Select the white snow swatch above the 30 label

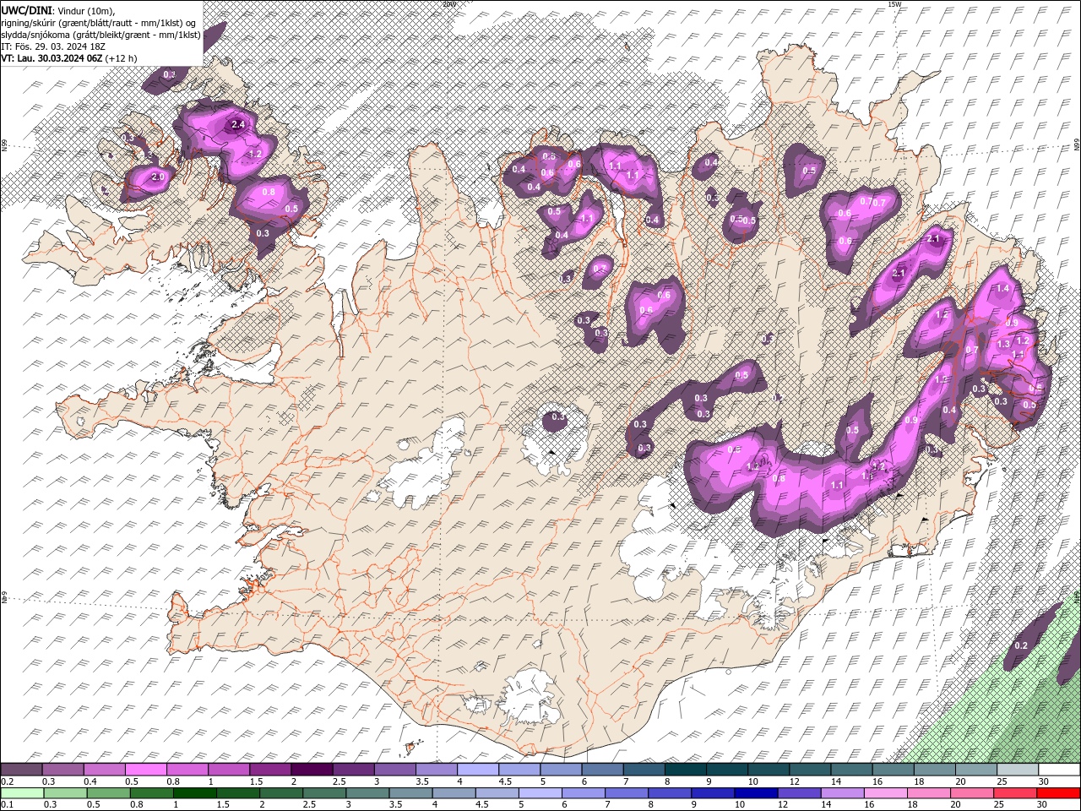pos(1059,770)
